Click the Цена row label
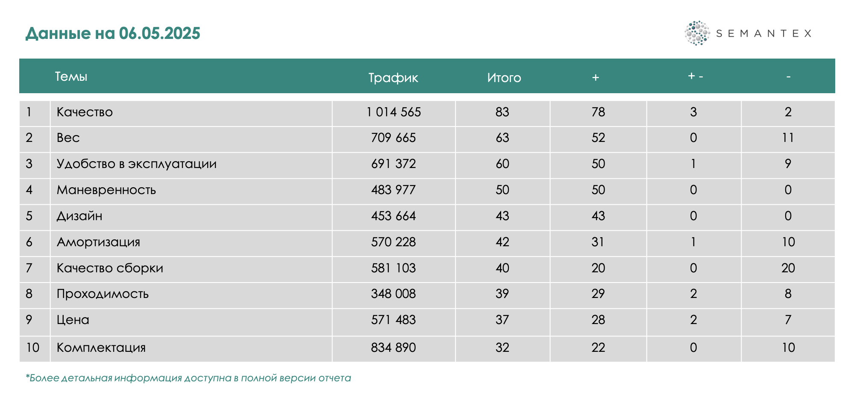The image size is (854, 398). (x=73, y=320)
